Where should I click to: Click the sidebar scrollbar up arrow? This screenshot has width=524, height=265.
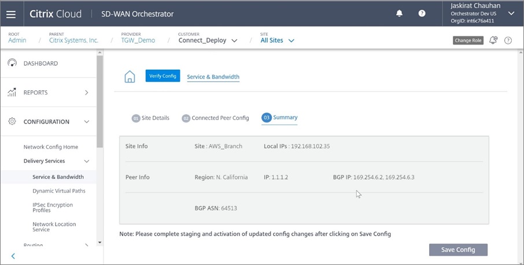coord(99,53)
